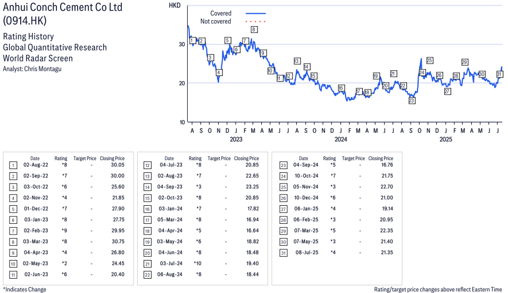Click chart marker 8 above the price line
The height and width of the screenshot is (293, 508).
pyautogui.click(x=254, y=29)
